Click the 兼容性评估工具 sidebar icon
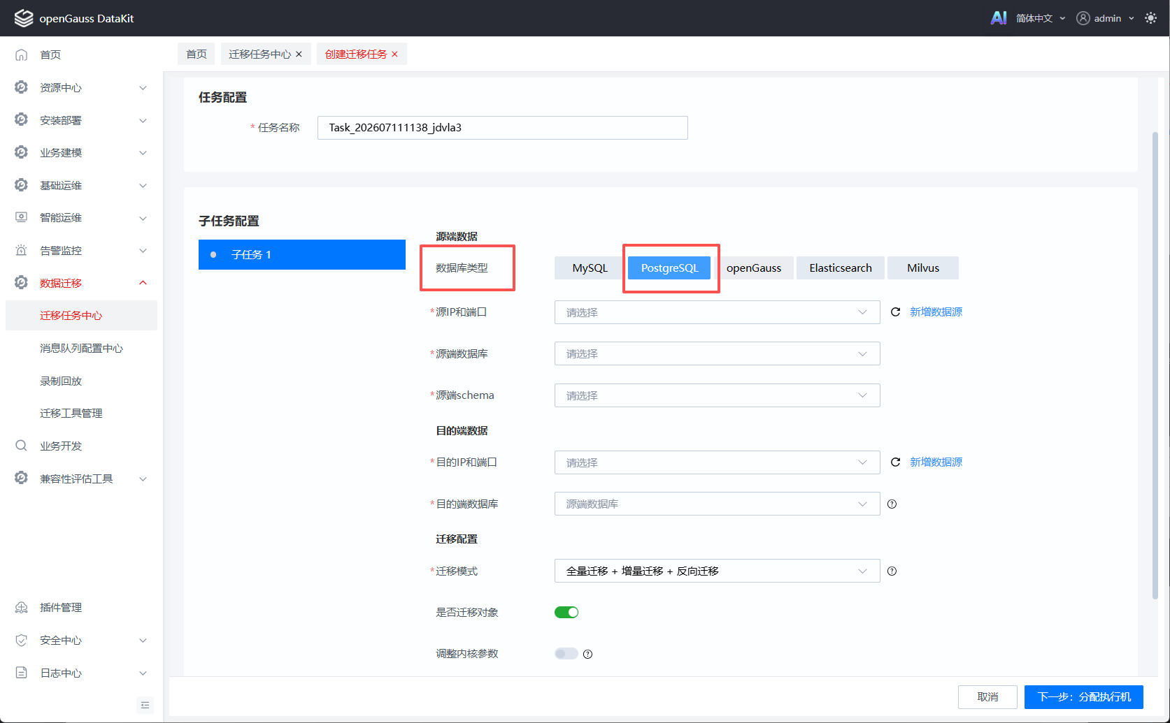The height and width of the screenshot is (723, 1170). pos(22,479)
